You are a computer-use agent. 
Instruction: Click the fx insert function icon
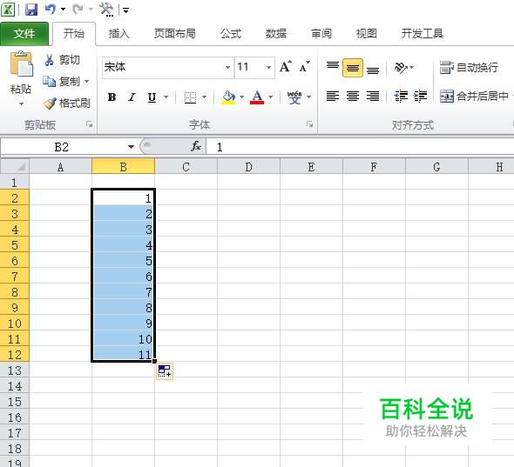[x=196, y=147]
